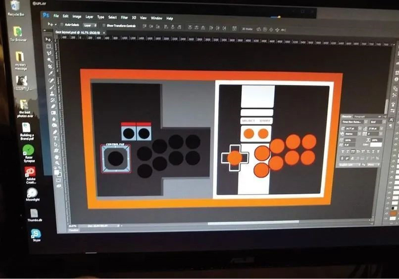This screenshot has width=399, height=279.
Task: Open the Metrics kerning dropdown
Action: pos(360,134)
